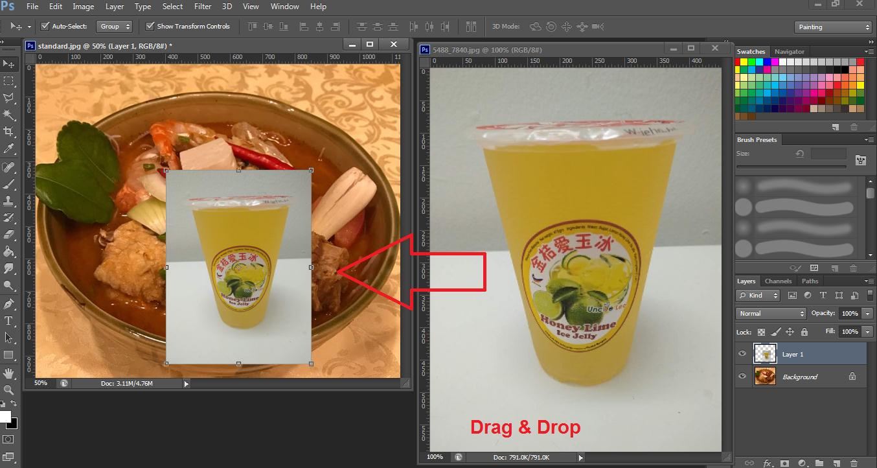Image resolution: width=877 pixels, height=468 pixels.
Task: Enable the Auto-Select checkbox
Action: [45, 27]
